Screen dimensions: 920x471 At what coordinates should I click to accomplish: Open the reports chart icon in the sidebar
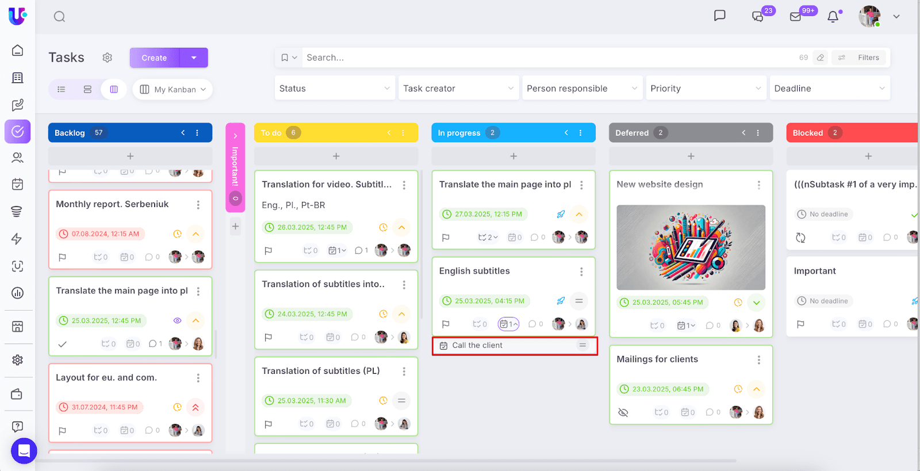coord(18,293)
